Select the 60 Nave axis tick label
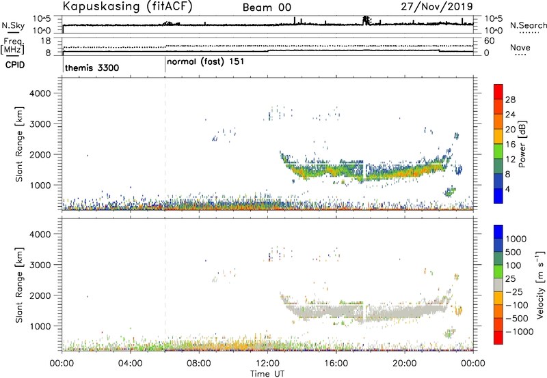This screenshot has width=547, height=378. [490, 41]
